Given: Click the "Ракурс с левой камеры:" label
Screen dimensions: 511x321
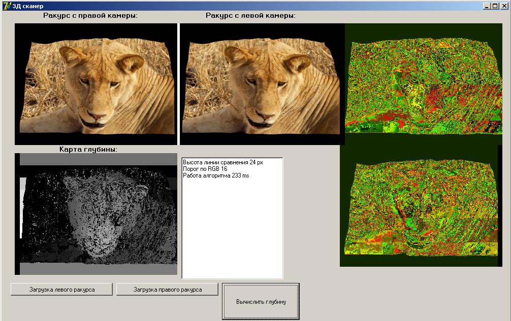Looking at the screenshot, I should [x=250, y=16].
